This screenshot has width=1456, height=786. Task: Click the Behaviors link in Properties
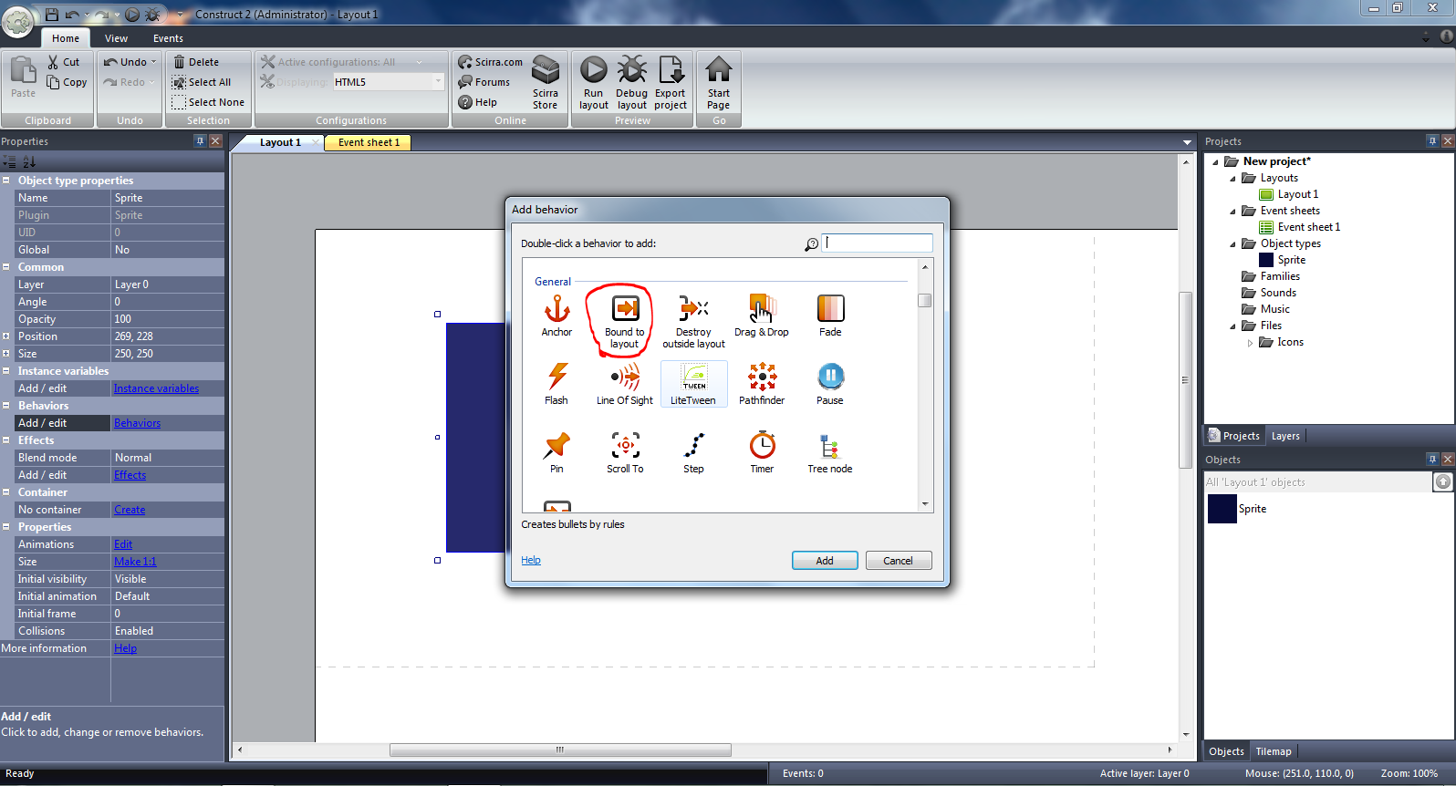pos(137,423)
